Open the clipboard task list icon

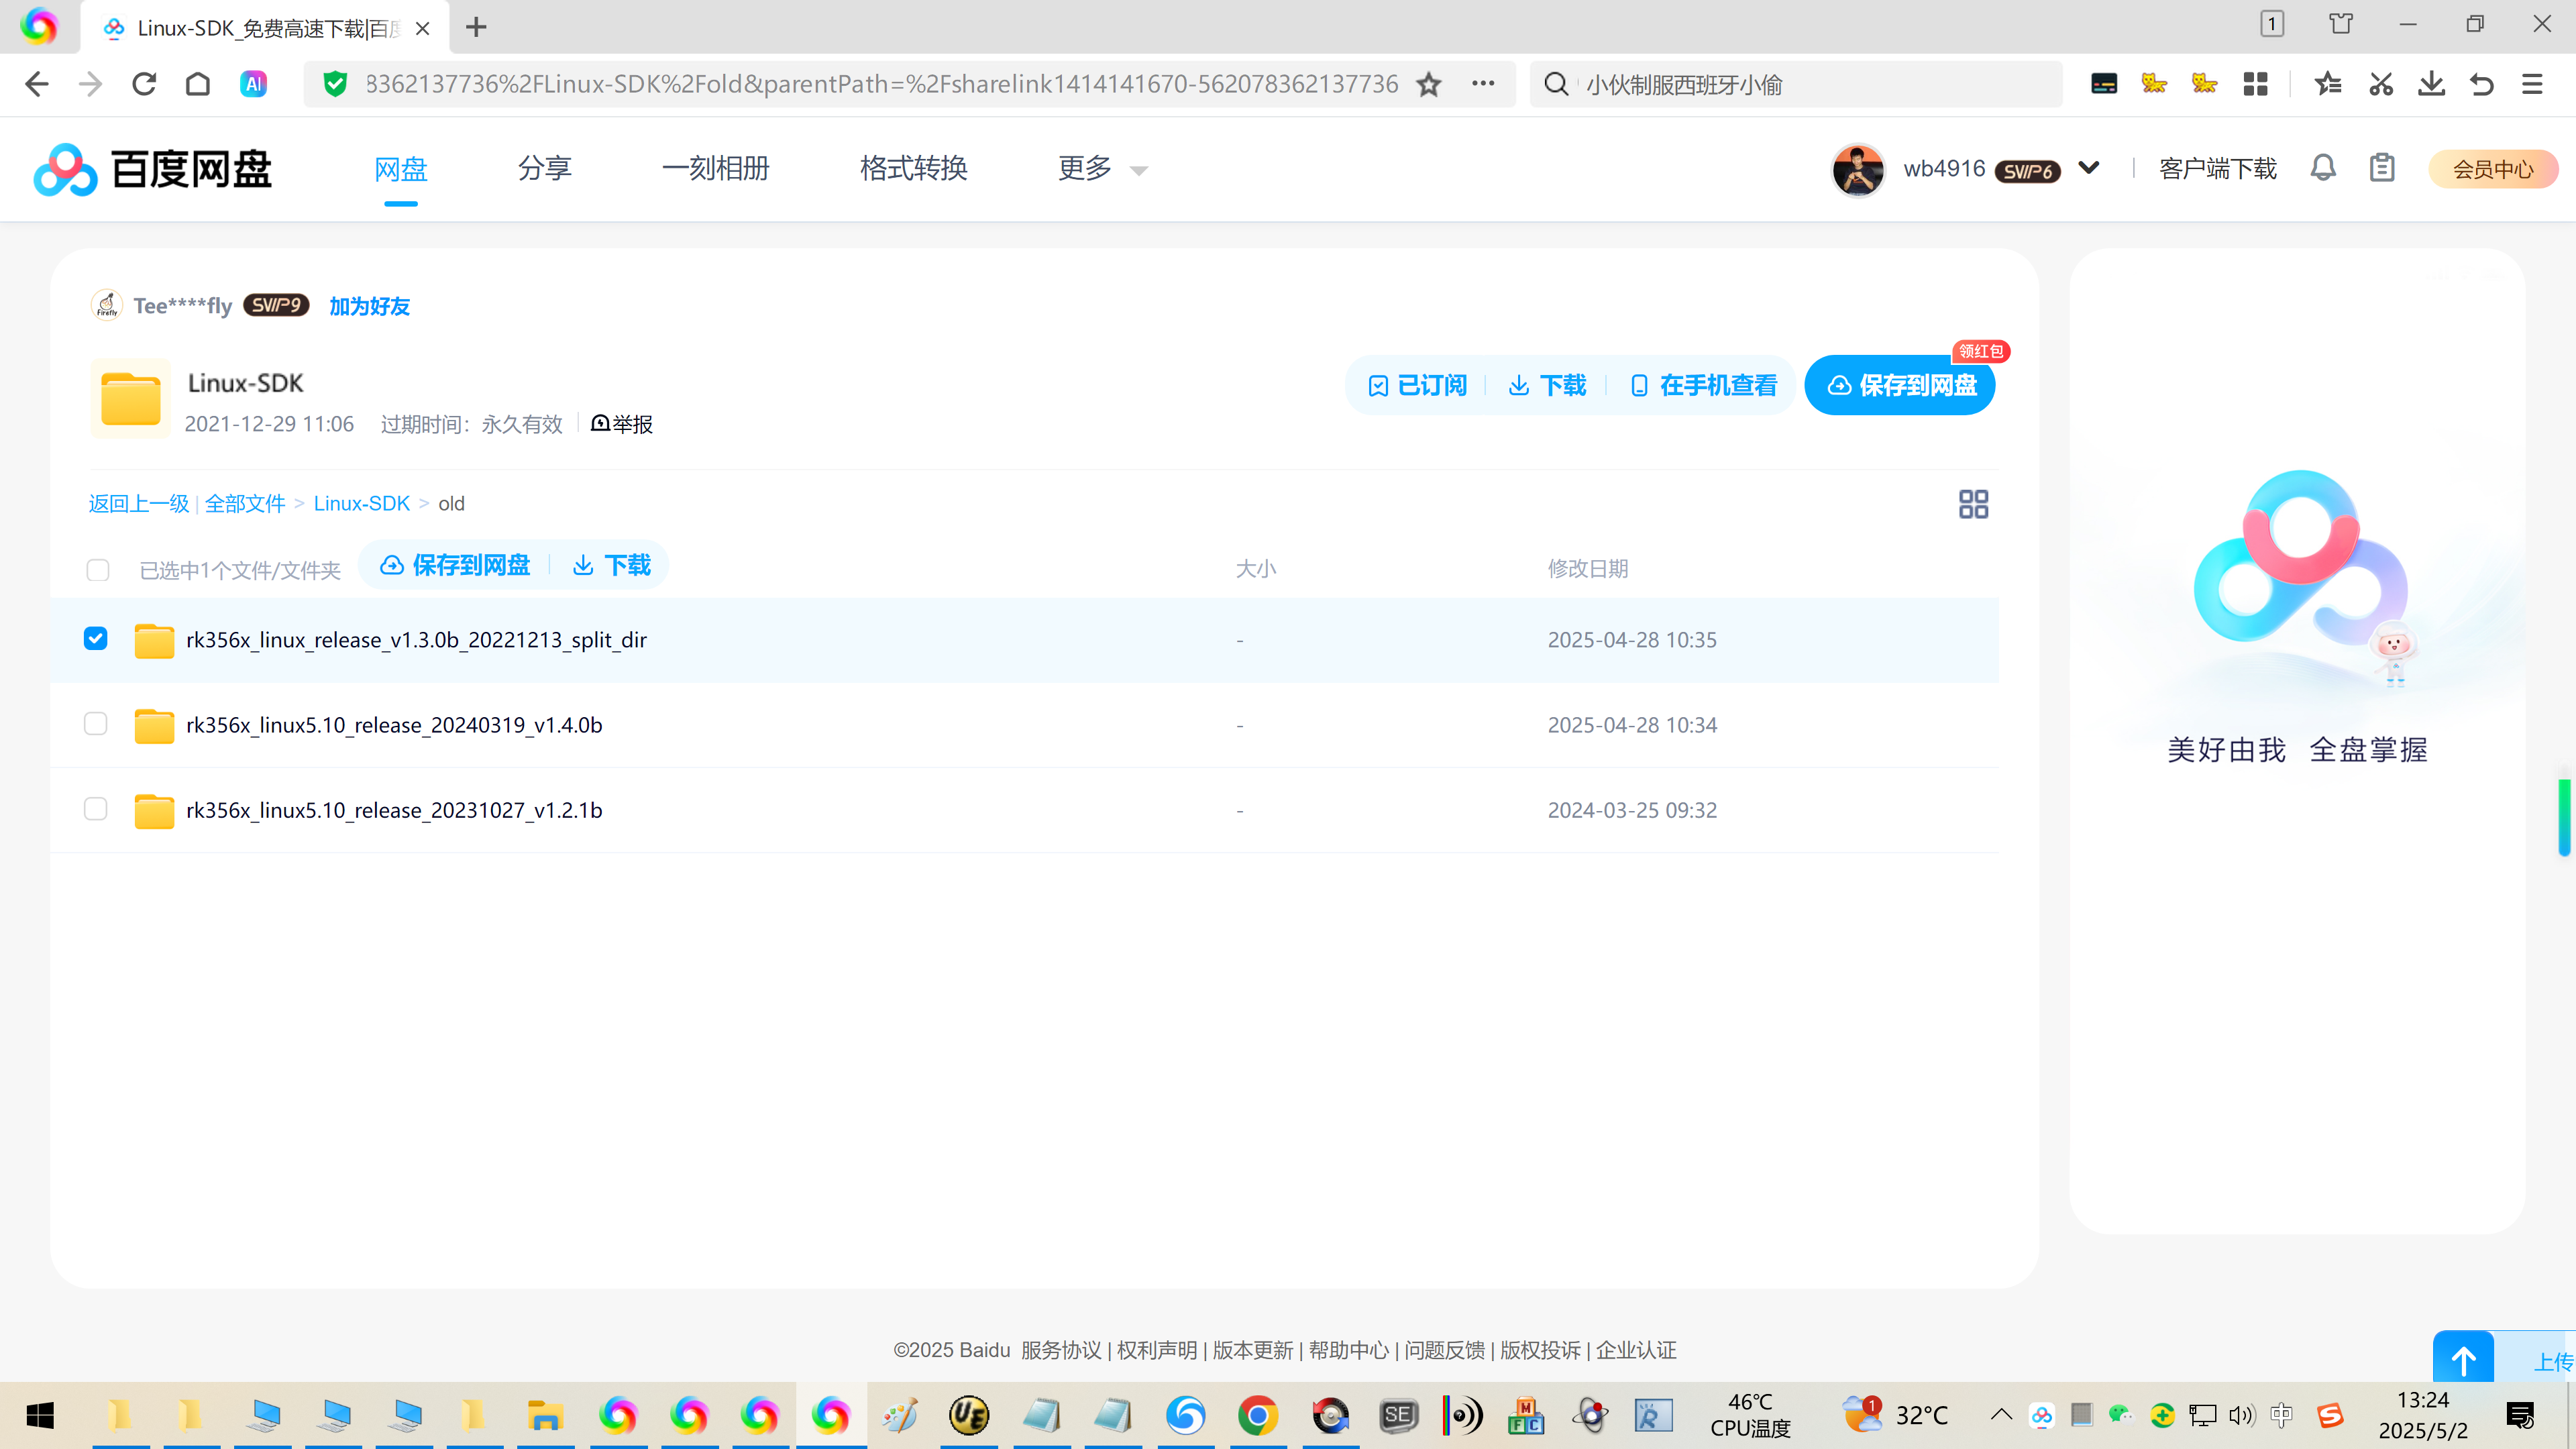tap(2381, 168)
